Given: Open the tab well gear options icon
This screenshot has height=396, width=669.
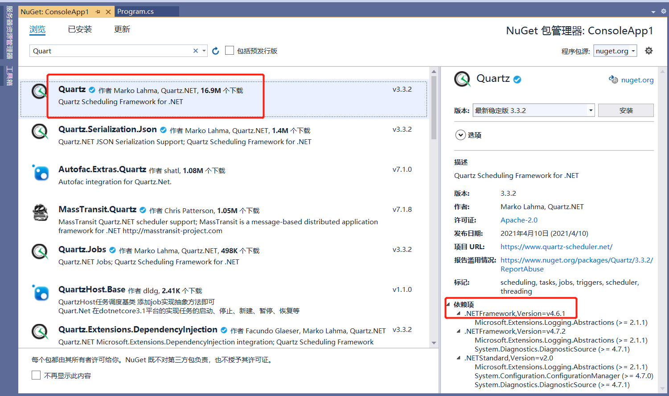Looking at the screenshot, I should click(x=663, y=12).
